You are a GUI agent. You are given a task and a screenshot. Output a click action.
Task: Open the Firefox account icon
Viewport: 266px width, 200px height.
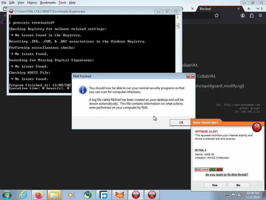click(243, 15)
